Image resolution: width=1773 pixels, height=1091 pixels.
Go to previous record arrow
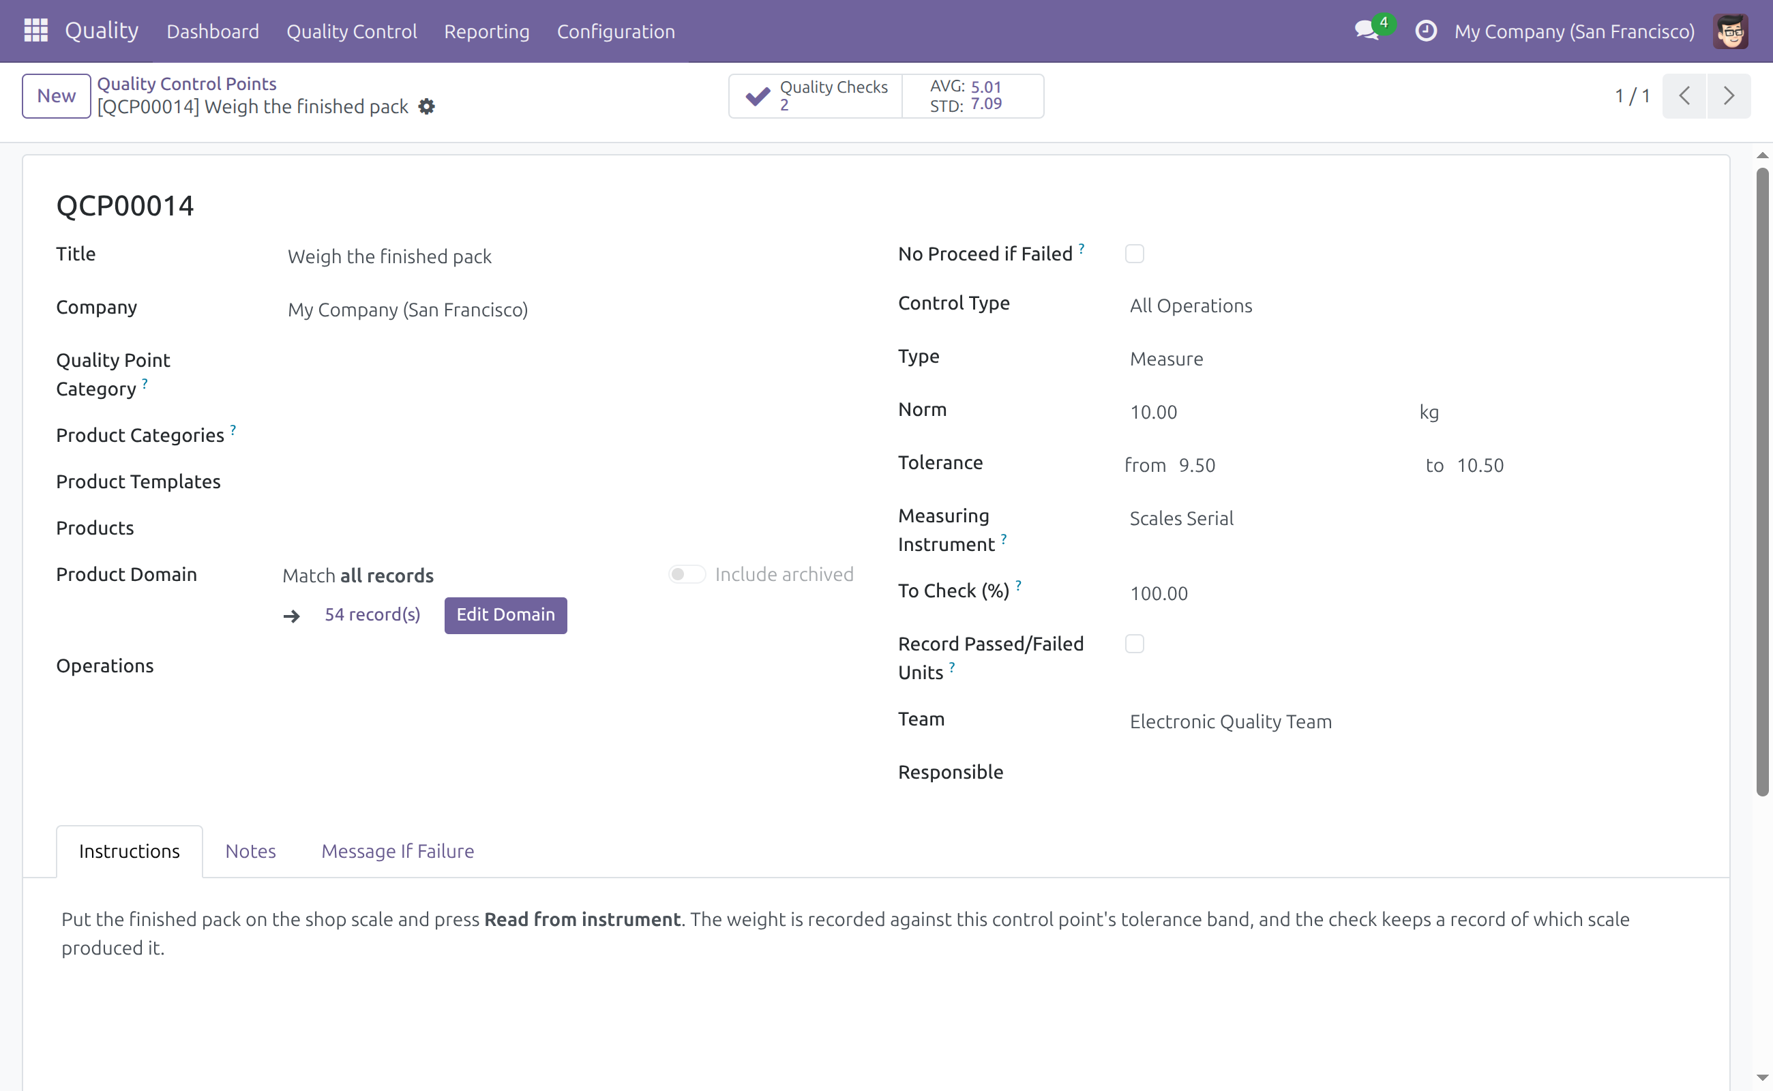click(1684, 96)
